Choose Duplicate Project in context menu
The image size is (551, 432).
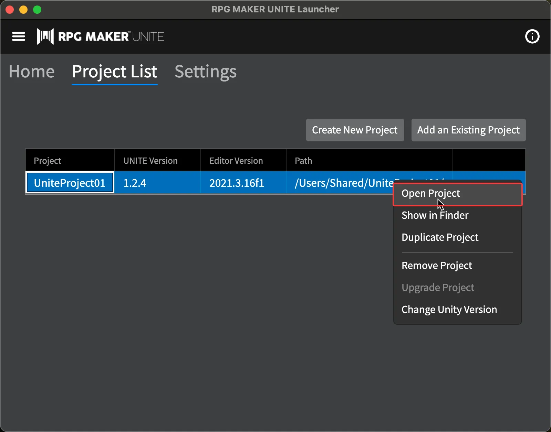click(x=440, y=237)
